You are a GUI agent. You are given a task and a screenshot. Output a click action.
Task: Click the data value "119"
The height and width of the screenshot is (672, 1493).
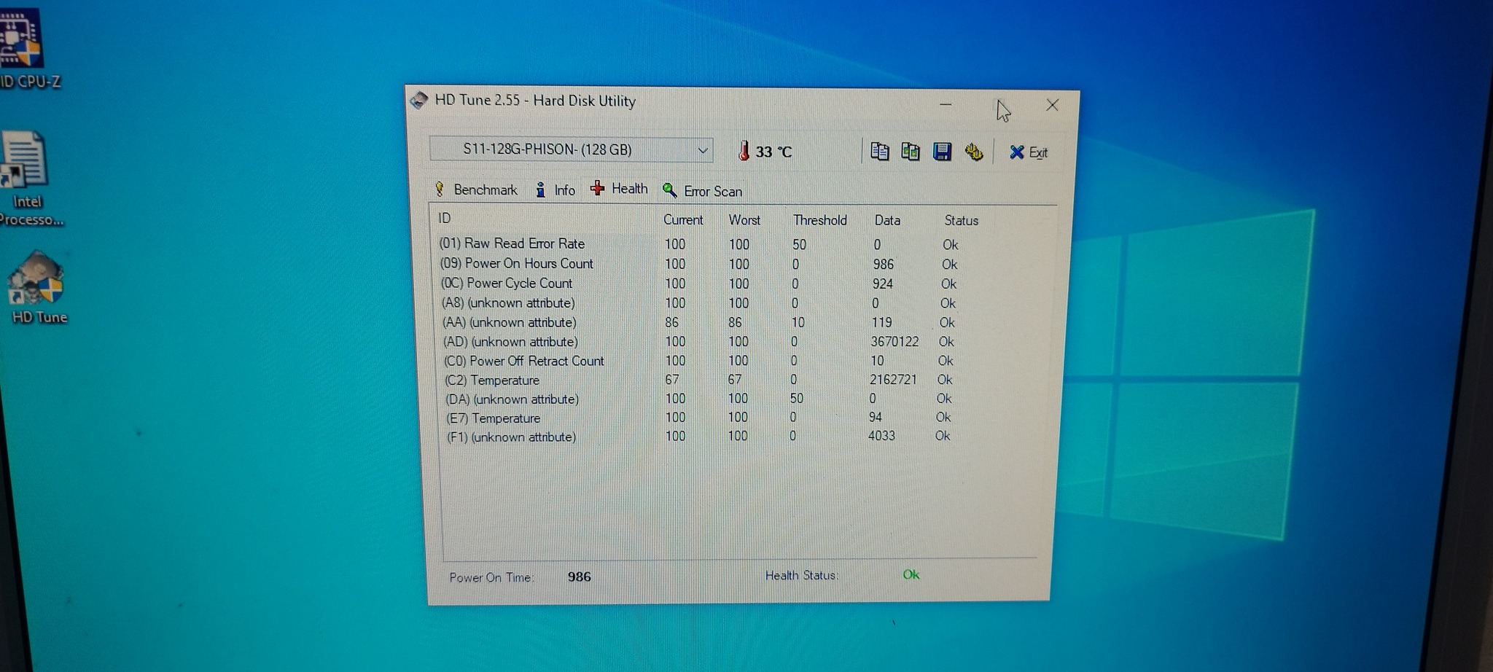click(x=881, y=322)
